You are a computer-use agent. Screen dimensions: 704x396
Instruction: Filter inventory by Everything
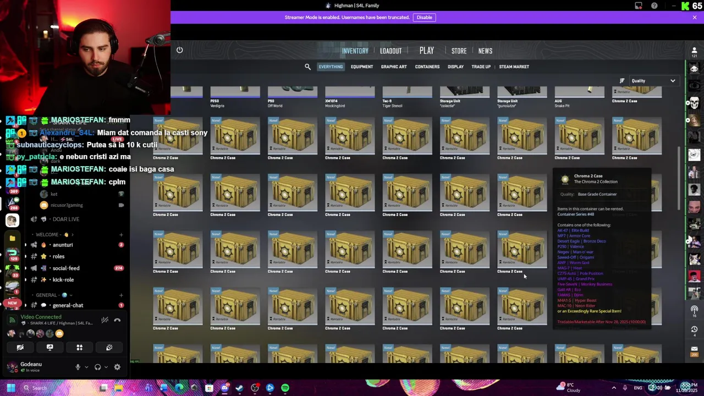331,67
